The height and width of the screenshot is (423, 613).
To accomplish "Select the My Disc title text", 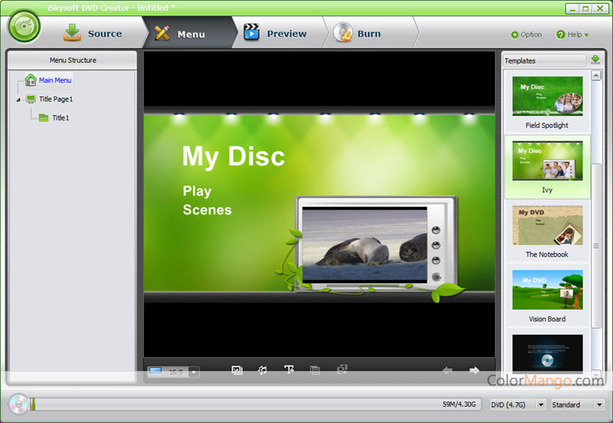I will pyautogui.click(x=234, y=157).
